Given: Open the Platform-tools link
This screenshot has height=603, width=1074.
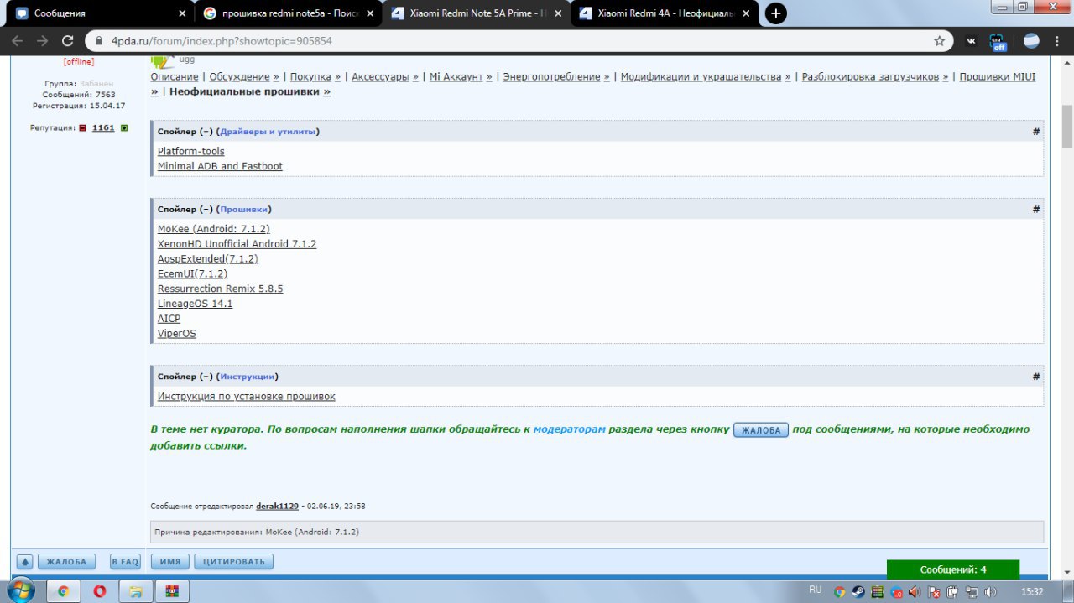Looking at the screenshot, I should pos(191,151).
